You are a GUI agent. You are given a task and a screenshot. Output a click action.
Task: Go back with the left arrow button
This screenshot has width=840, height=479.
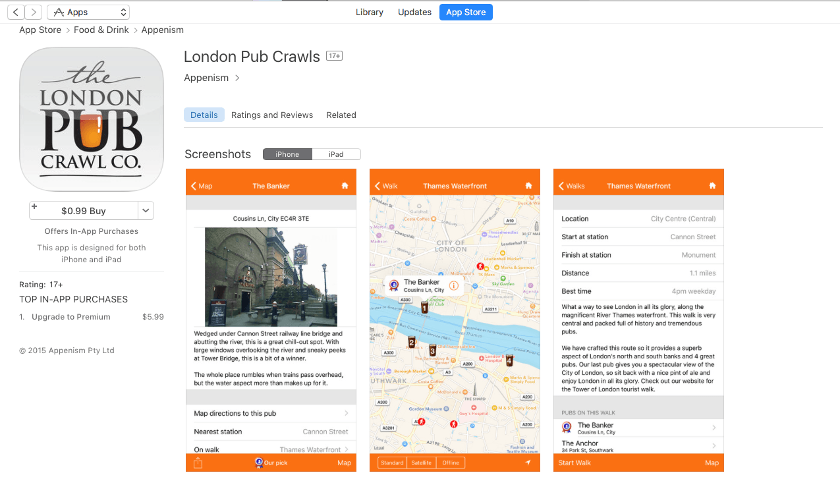16,12
